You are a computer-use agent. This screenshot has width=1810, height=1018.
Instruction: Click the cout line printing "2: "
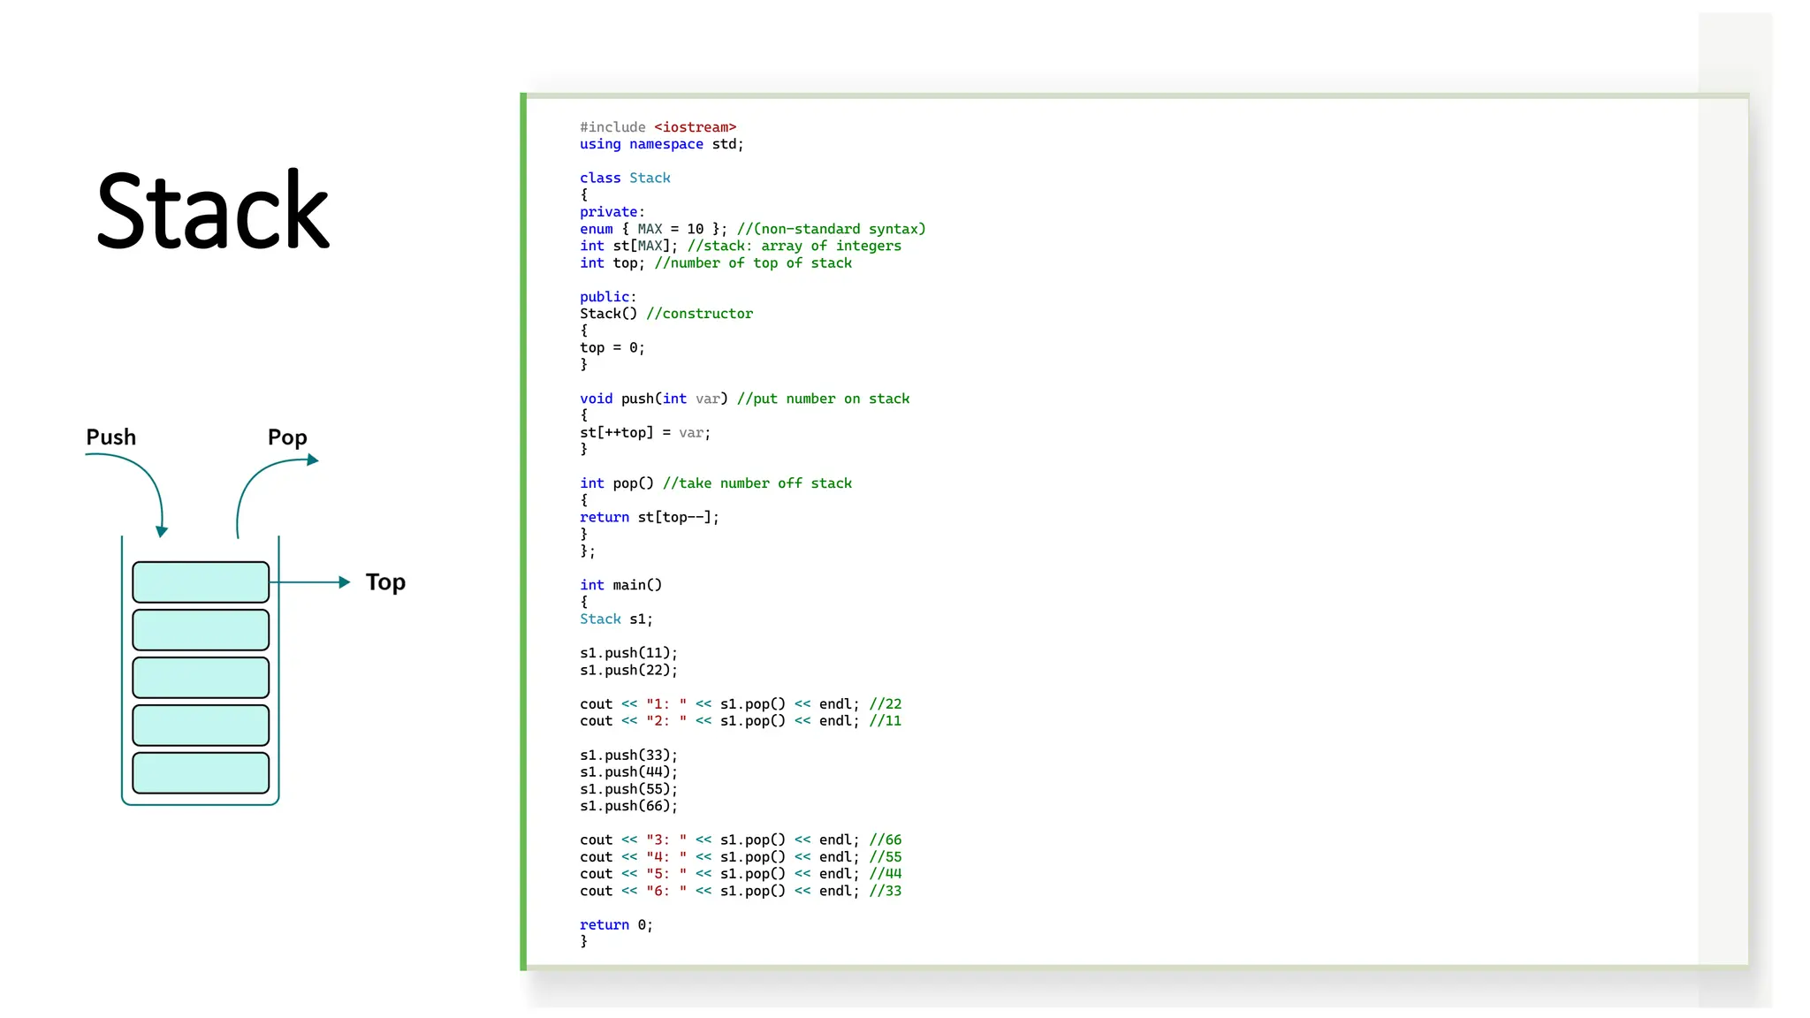[741, 721]
